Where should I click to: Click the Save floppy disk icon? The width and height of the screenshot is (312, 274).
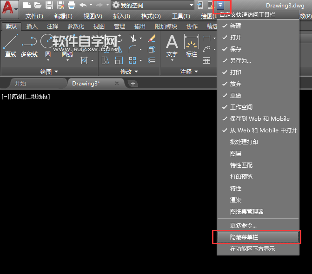tap(49, 5)
